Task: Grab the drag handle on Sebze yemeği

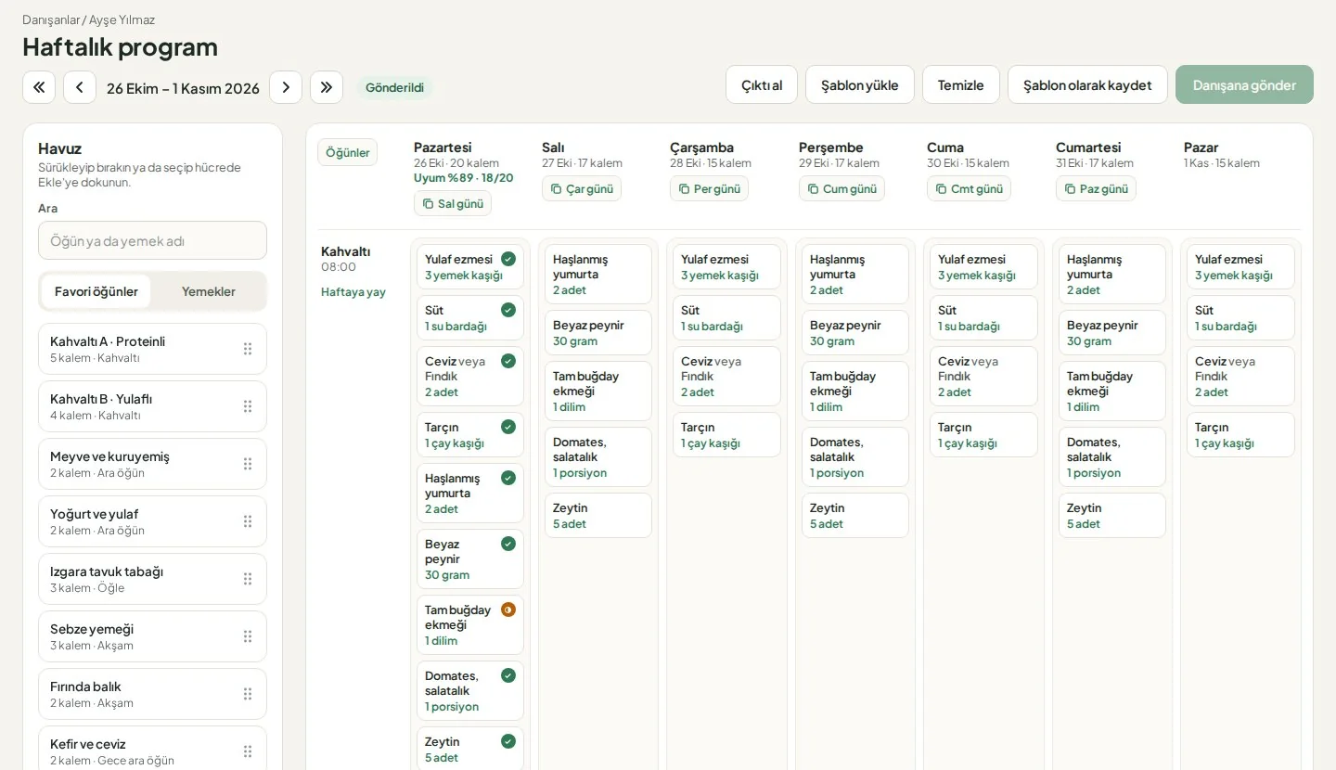Action: (248, 636)
